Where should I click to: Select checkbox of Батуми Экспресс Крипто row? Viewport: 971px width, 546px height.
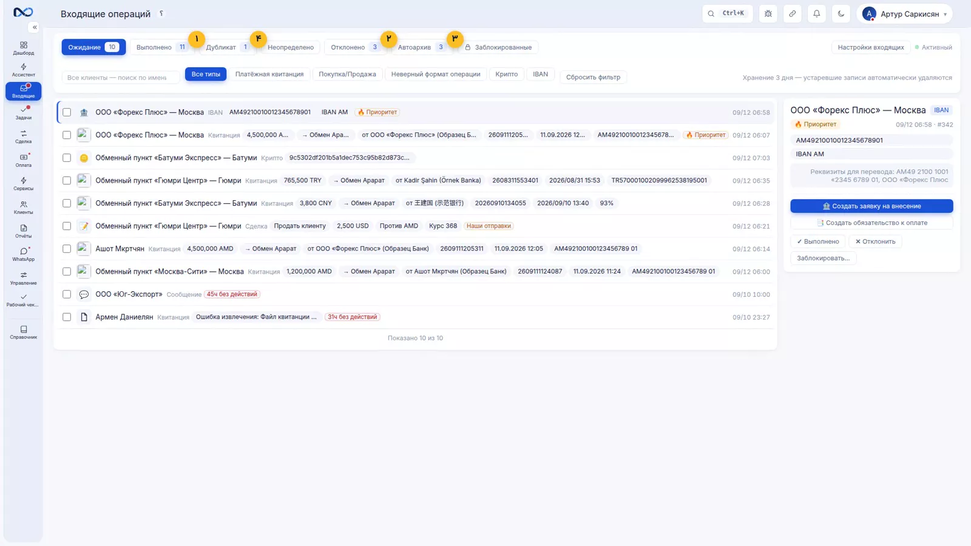coord(67,158)
